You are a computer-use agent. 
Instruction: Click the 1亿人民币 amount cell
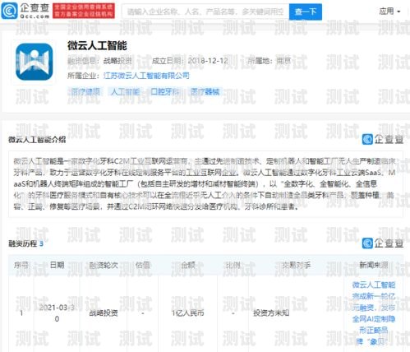pyautogui.click(x=188, y=313)
